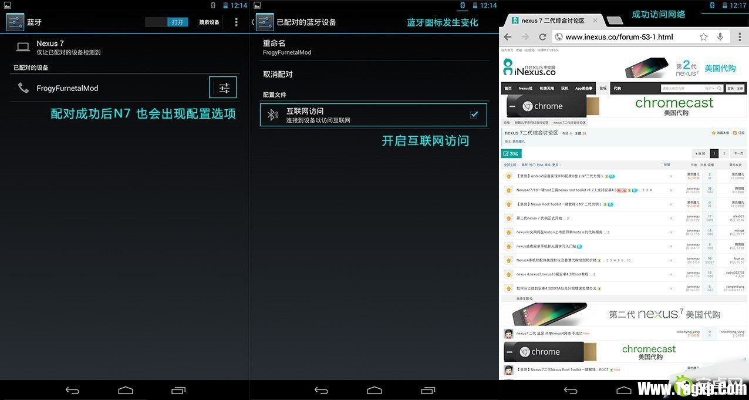The height and width of the screenshot is (400, 749).
Task: Expand 全部主题 filter dropdown
Action: 511,165
